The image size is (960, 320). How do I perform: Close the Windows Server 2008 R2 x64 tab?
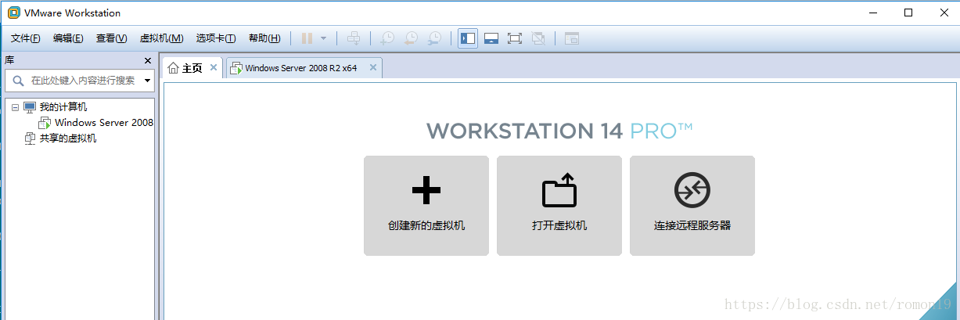tap(373, 68)
